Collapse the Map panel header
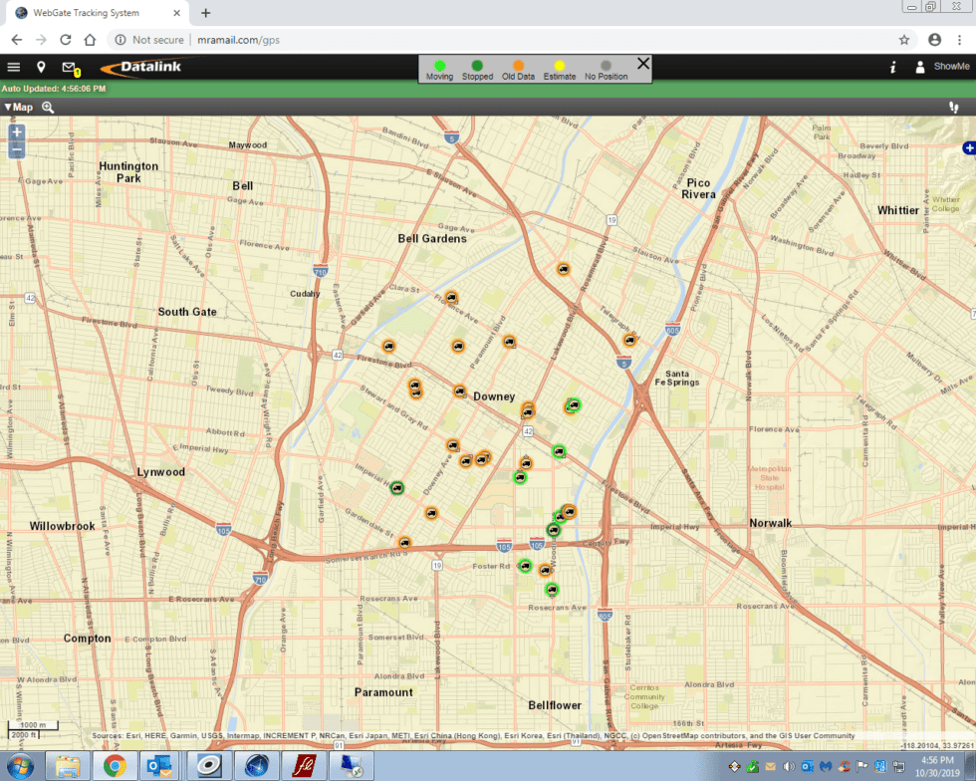Image resolution: width=976 pixels, height=781 pixels. (17, 107)
